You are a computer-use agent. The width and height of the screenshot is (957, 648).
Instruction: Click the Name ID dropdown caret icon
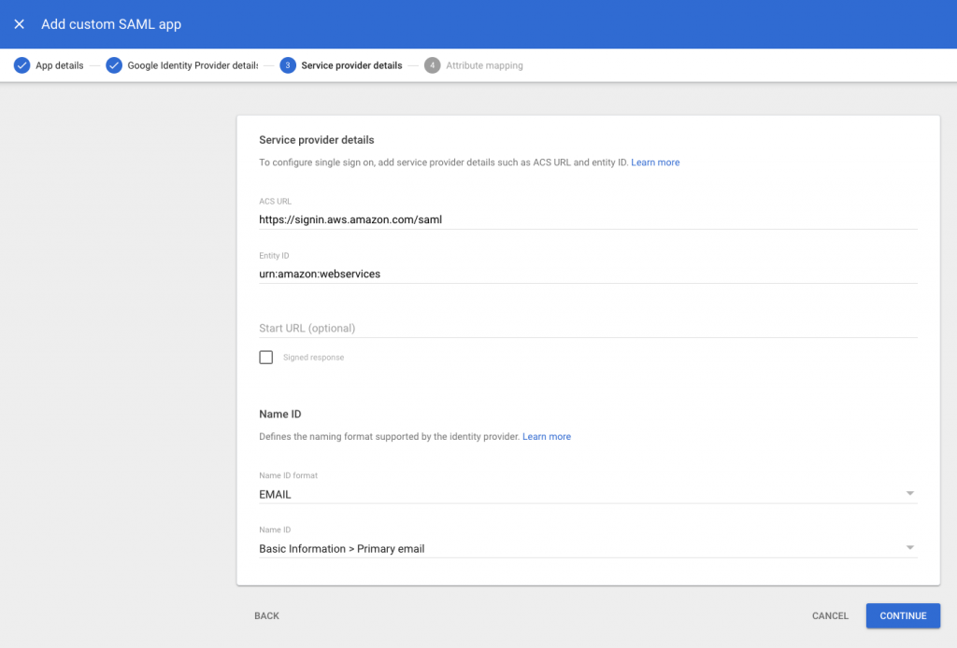[910, 548]
